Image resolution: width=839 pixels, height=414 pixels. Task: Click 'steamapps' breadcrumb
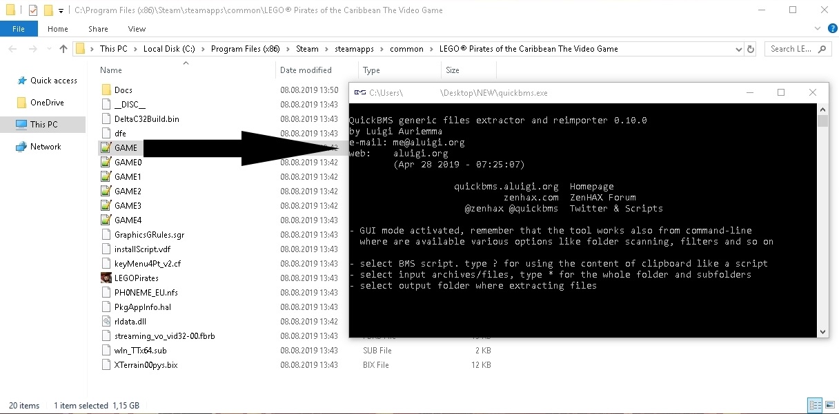(x=354, y=49)
